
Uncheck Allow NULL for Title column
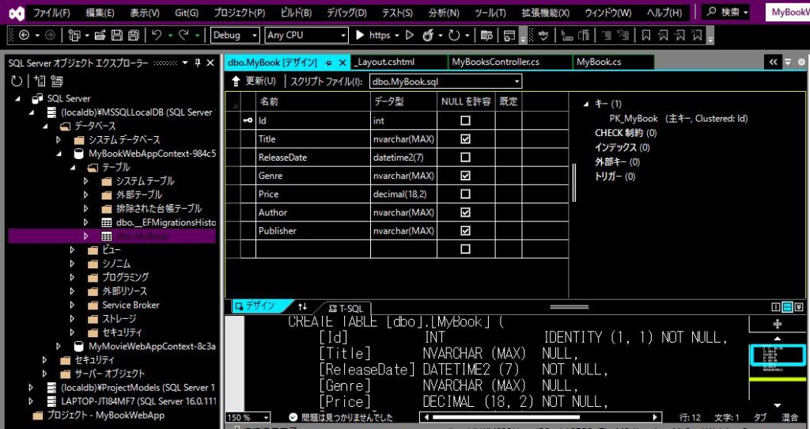click(x=465, y=139)
